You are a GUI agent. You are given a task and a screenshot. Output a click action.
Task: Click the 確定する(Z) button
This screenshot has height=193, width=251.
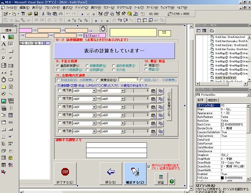[x=135, y=173]
